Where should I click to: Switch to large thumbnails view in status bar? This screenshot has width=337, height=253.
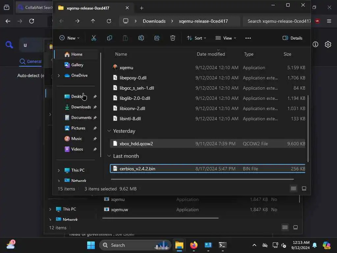tap(304, 189)
